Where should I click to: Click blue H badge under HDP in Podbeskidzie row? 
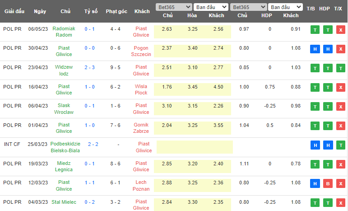(328, 145)
